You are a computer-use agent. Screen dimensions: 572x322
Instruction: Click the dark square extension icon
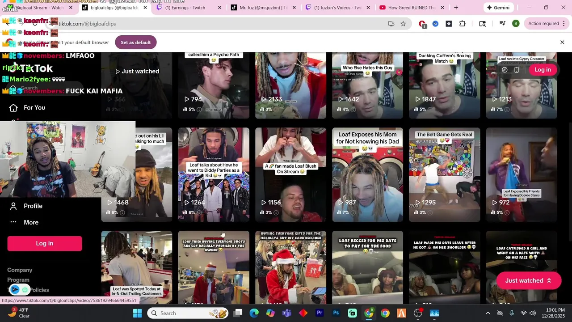coord(449,24)
